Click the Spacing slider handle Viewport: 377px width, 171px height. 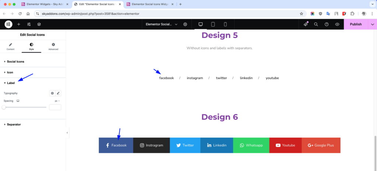(4, 107)
